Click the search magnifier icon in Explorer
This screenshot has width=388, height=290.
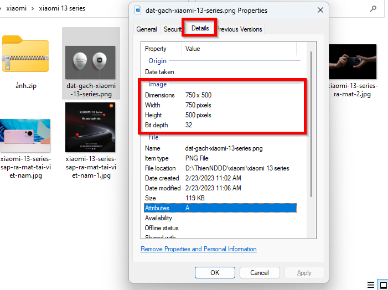tap(373, 9)
